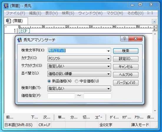Click the 秀丸アマゾンサーチ dialog icon
162x132 pixels.
pyautogui.click(x=20, y=40)
